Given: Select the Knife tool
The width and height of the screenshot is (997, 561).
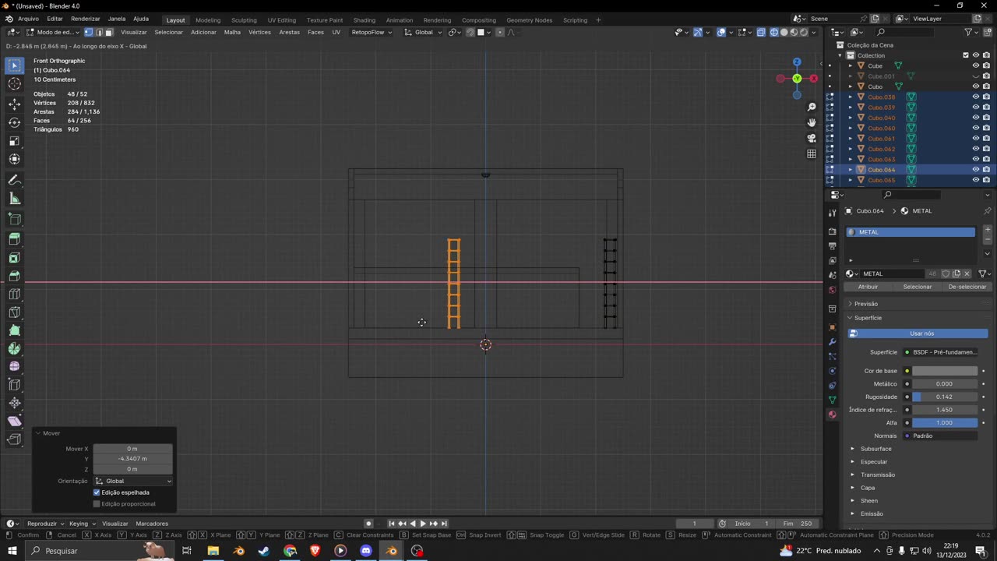Looking at the screenshot, I should (15, 312).
